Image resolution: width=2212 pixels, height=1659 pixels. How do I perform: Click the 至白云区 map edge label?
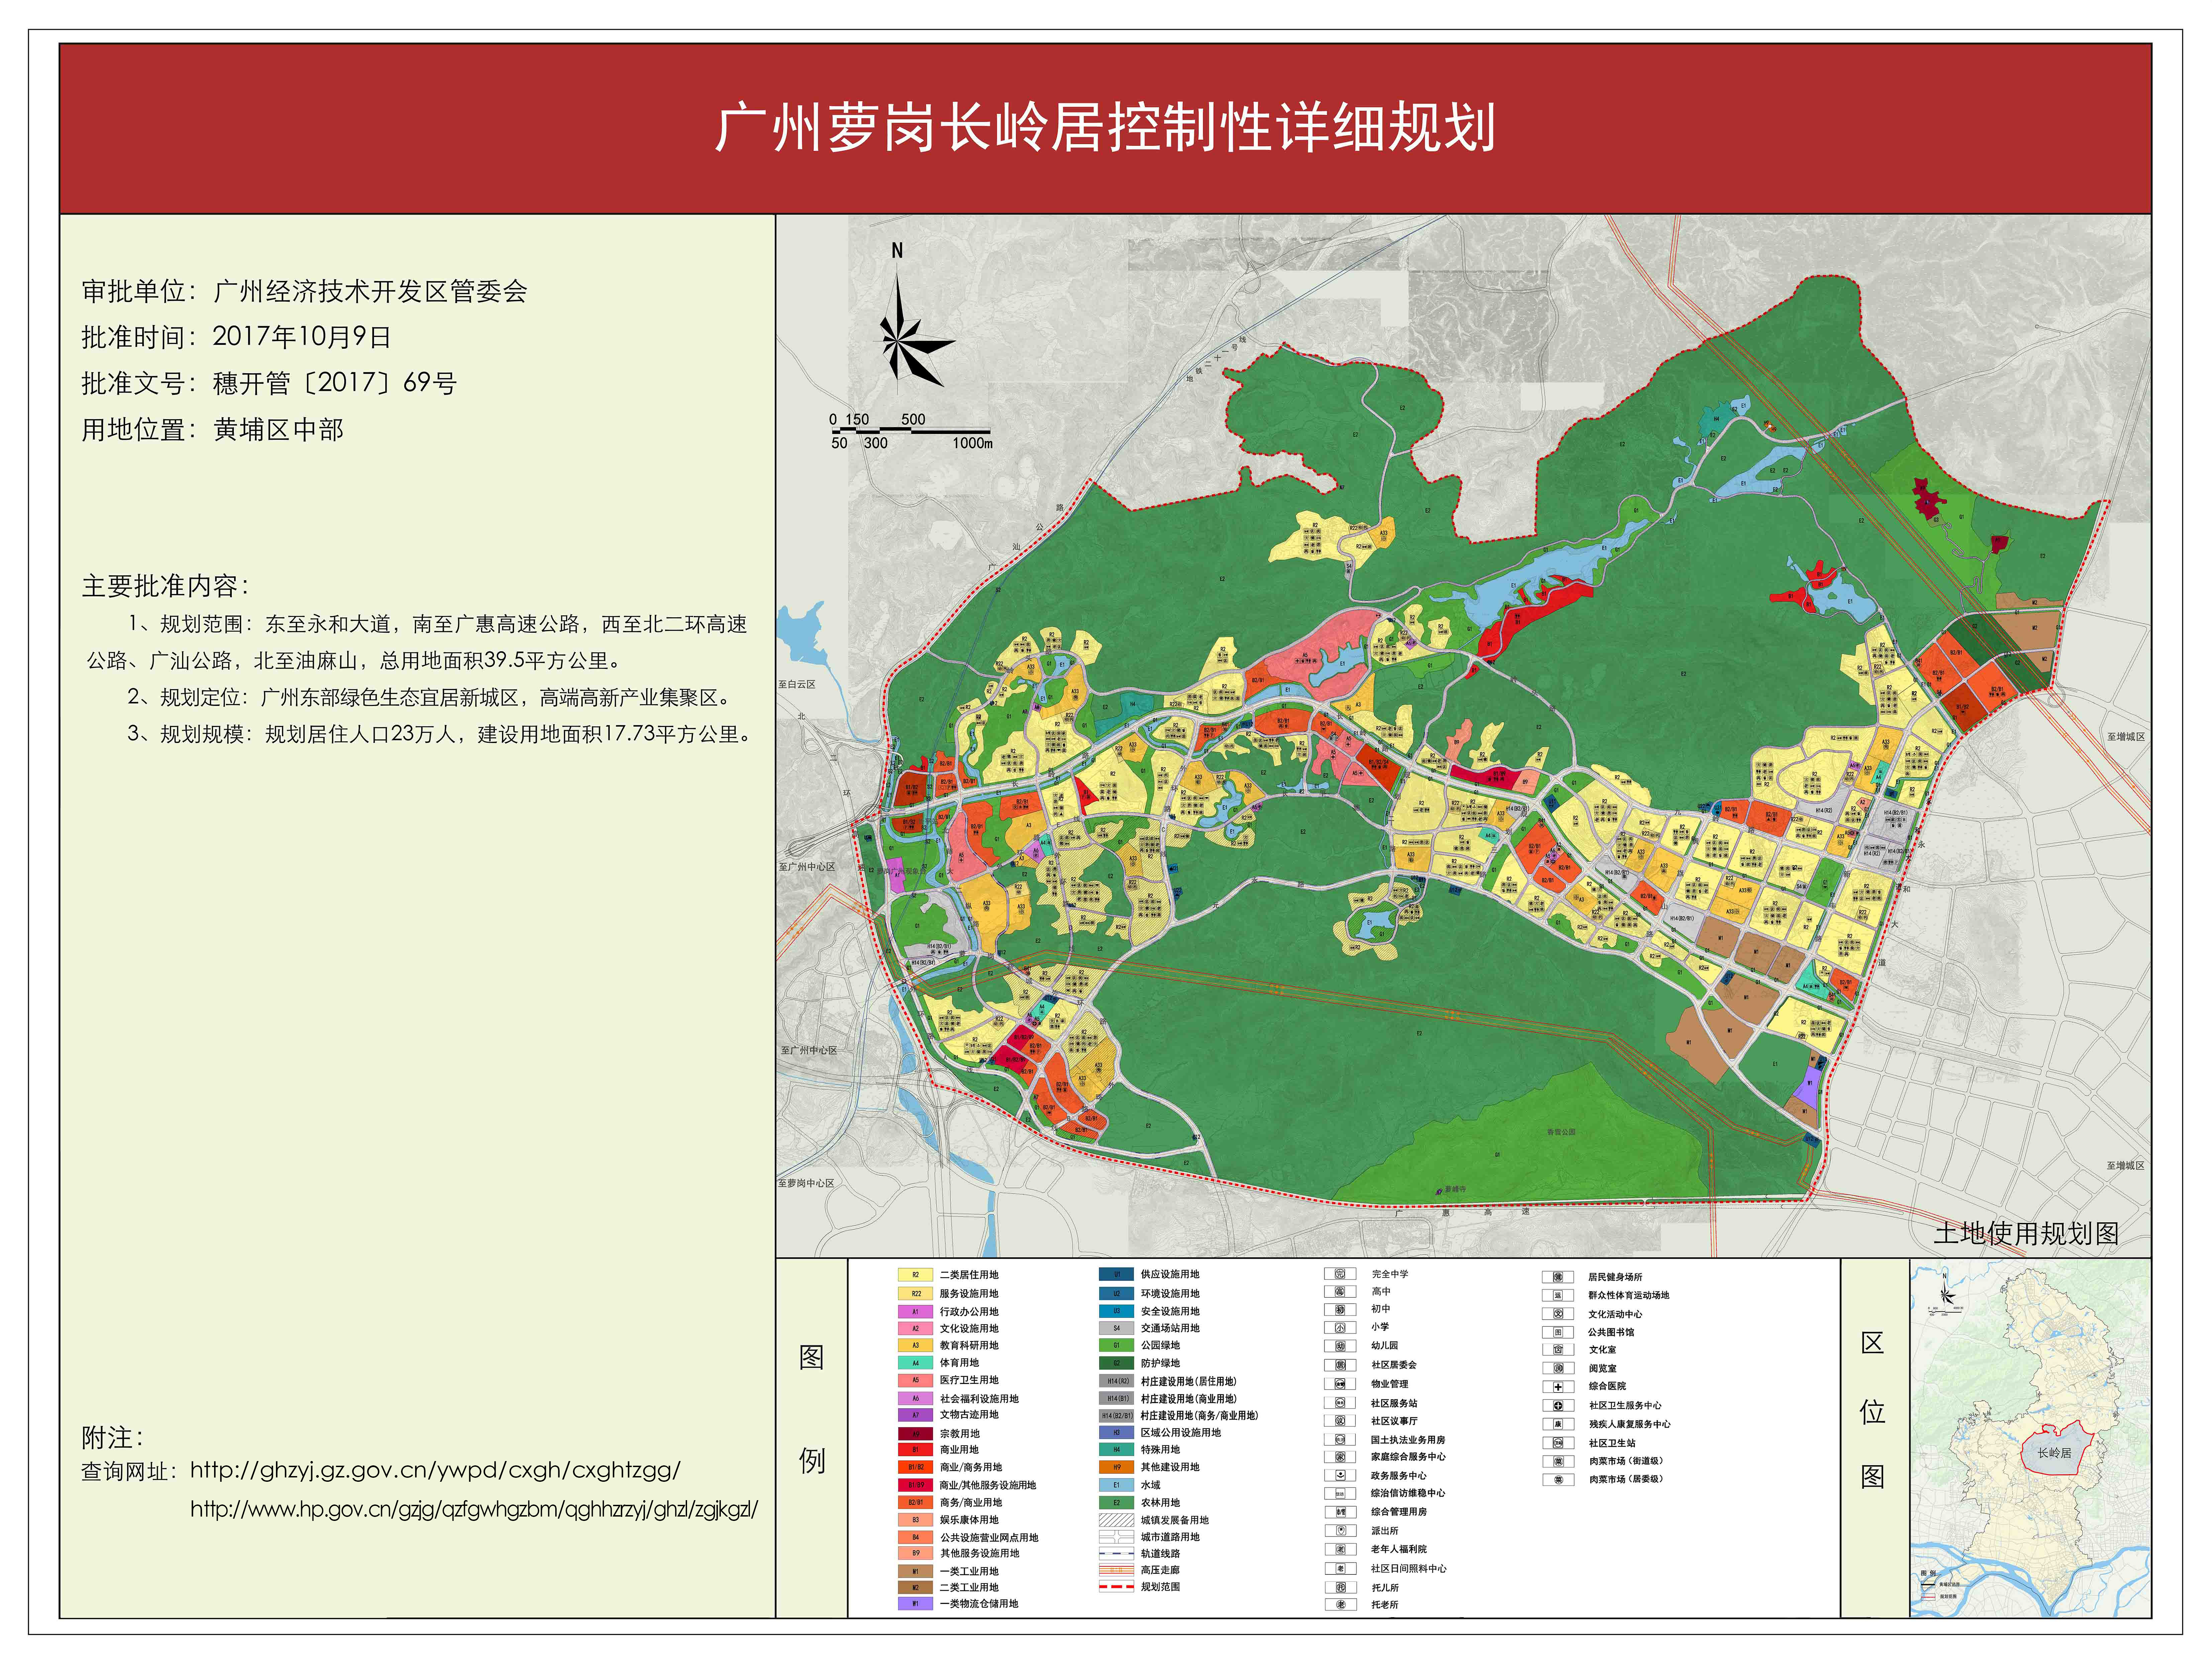tap(797, 684)
